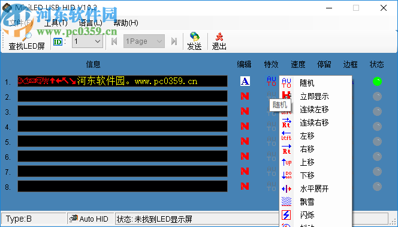398x227 pixels.
Task: Open the 帮助(H) Help menu
Action: [126, 23]
